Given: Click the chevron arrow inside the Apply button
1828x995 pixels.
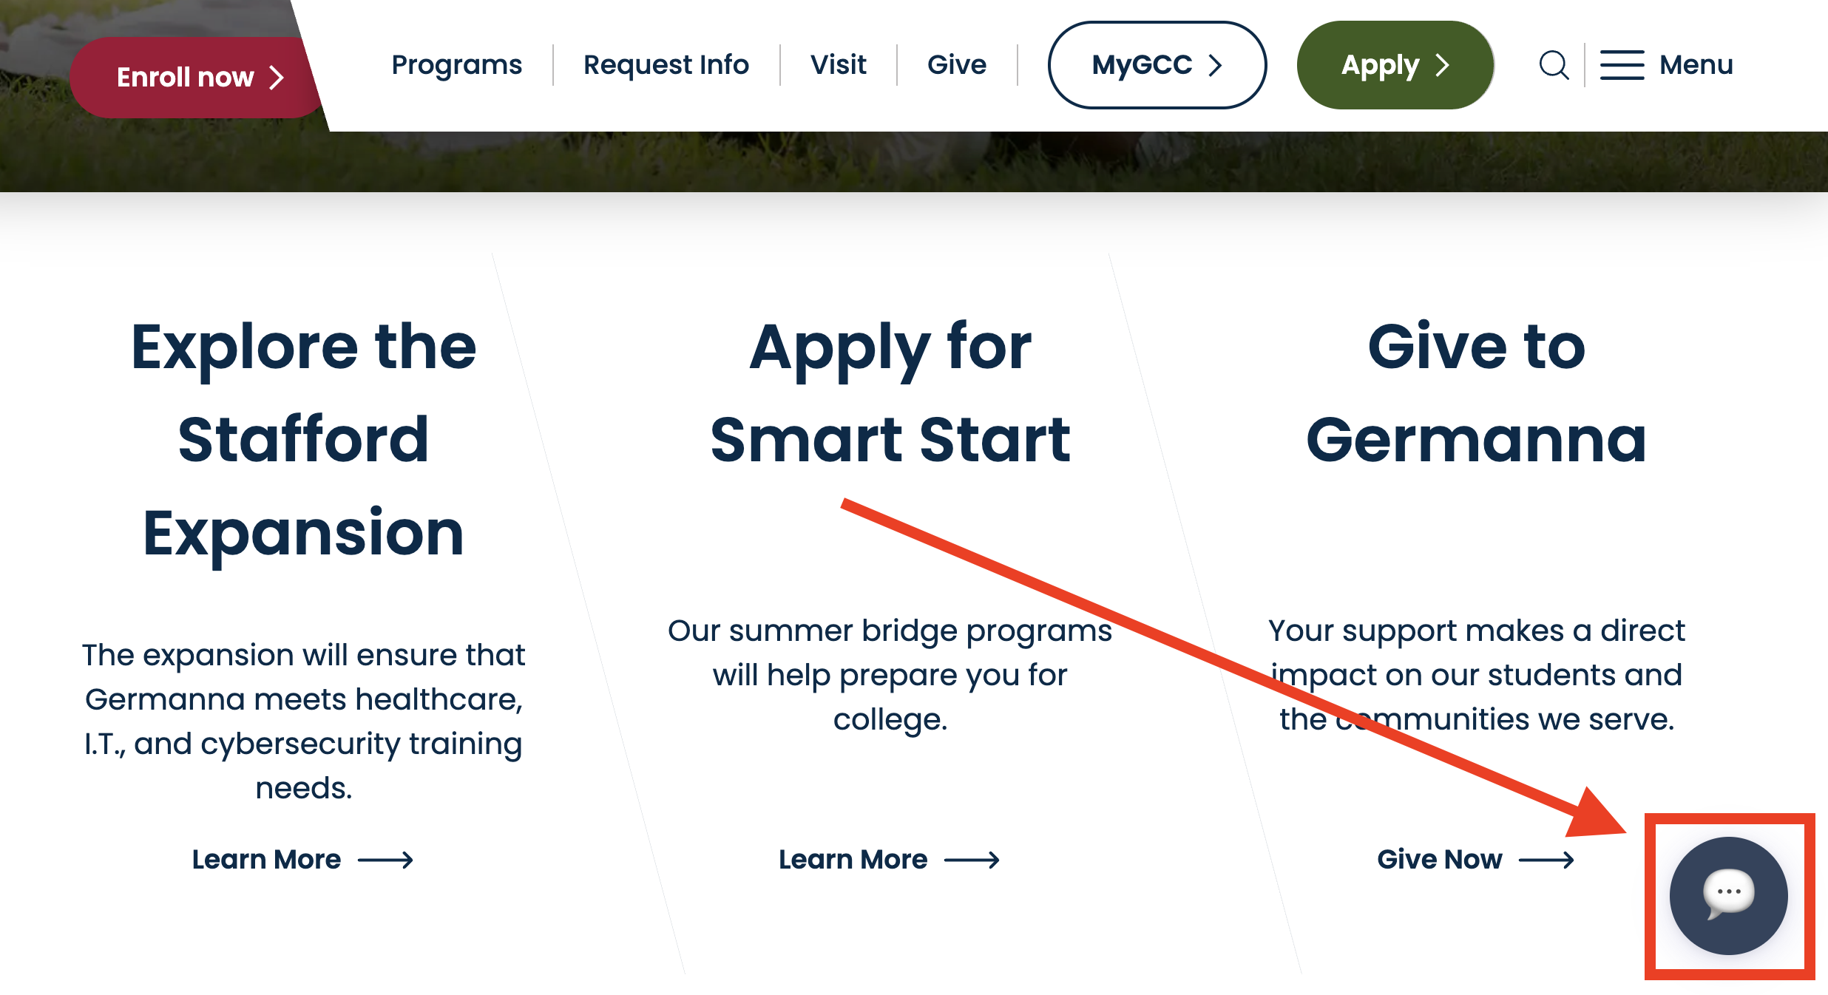Looking at the screenshot, I should point(1443,65).
